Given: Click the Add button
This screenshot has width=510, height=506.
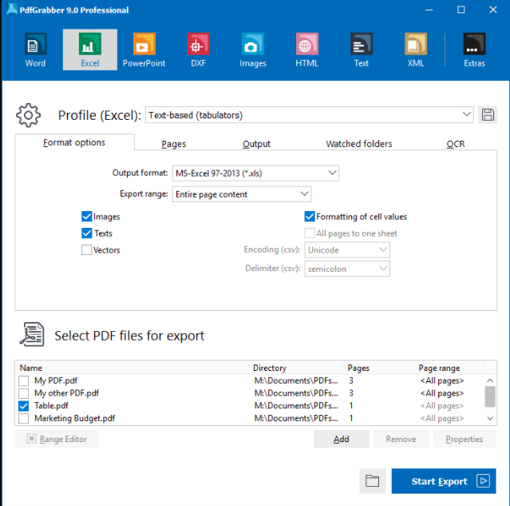Looking at the screenshot, I should click(341, 439).
